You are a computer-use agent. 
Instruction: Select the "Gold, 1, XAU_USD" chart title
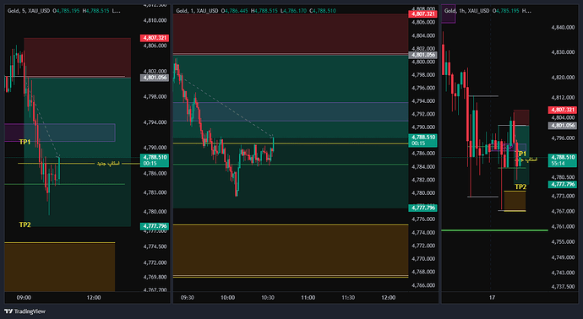pyautogui.click(x=197, y=11)
